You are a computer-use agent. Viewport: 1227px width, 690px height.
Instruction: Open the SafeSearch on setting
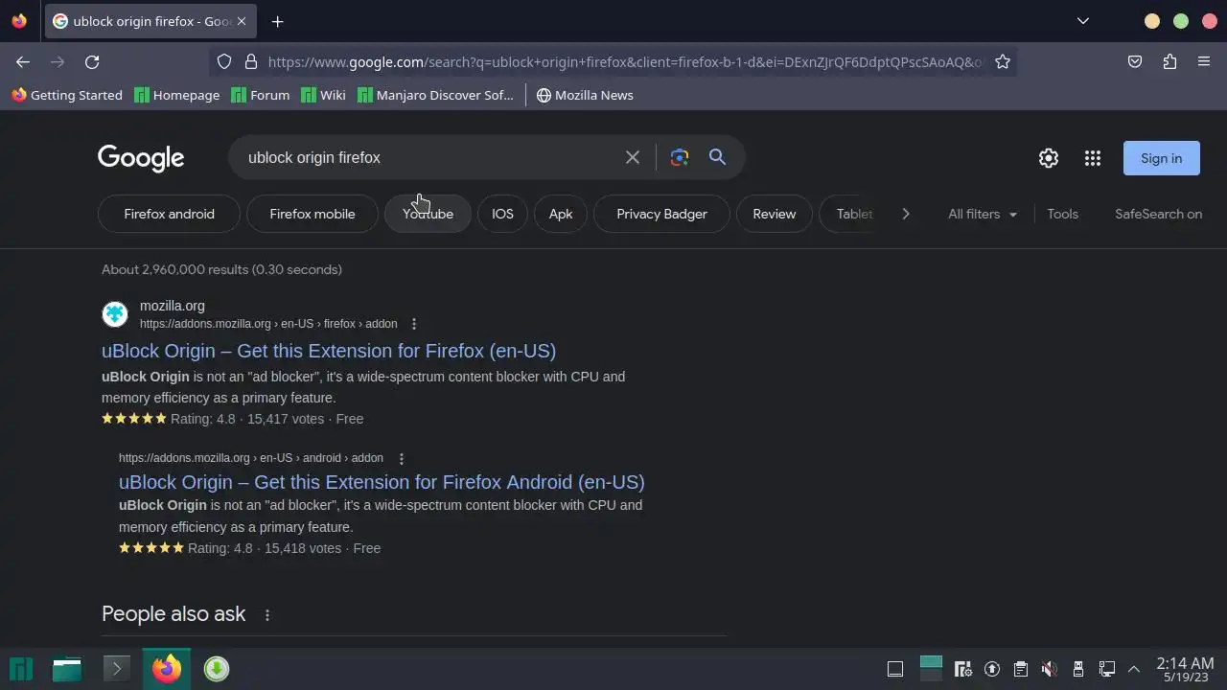pyautogui.click(x=1158, y=214)
